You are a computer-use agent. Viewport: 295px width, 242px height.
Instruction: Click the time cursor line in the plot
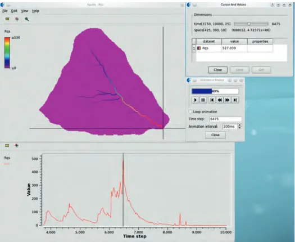[x=123, y=190]
